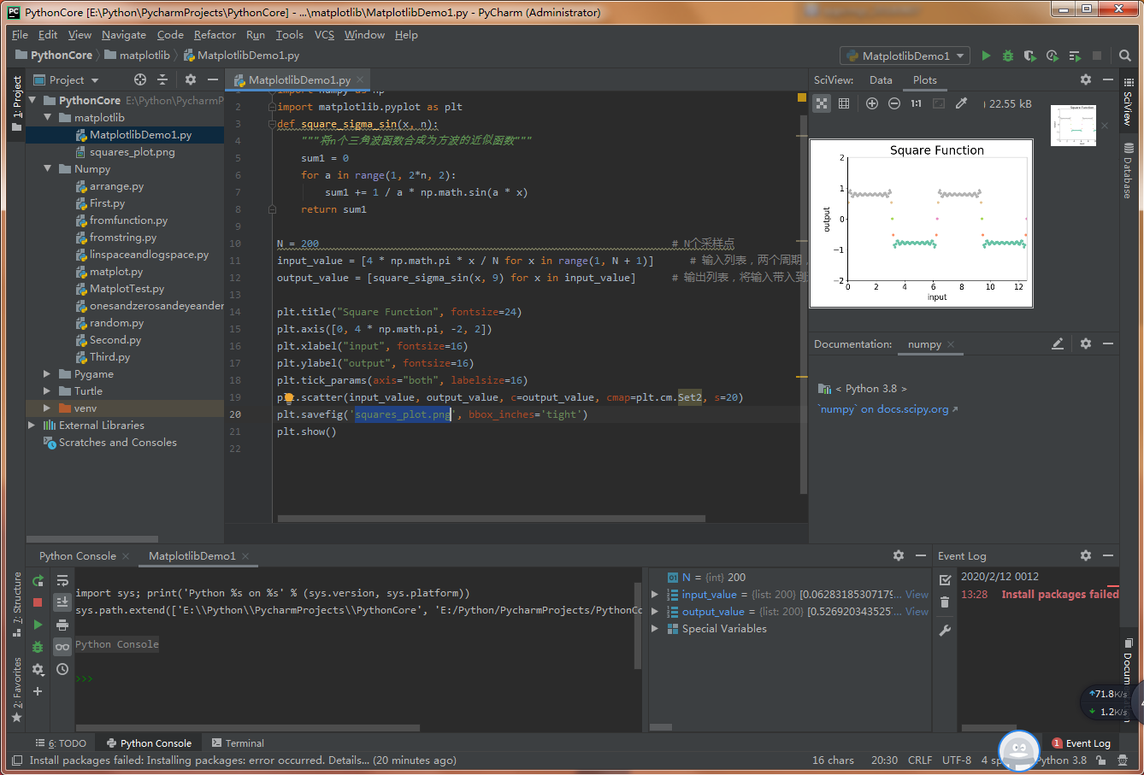Expand input_value variable in console
This screenshot has width=1144, height=775.
tap(656, 595)
